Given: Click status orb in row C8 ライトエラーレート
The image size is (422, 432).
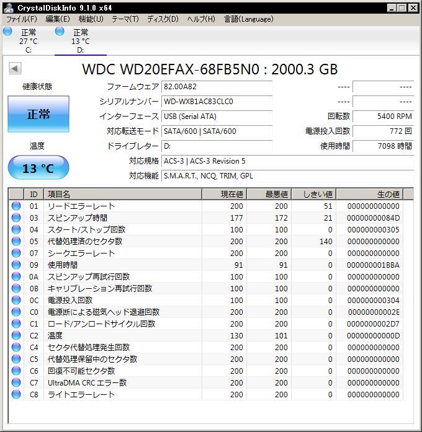Looking at the screenshot, I should pos(16,394).
